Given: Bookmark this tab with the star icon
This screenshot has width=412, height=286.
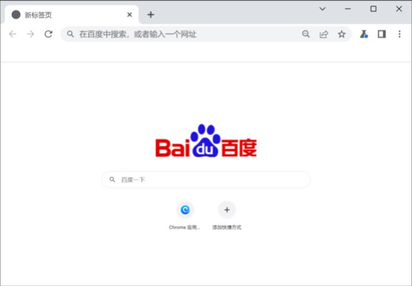Looking at the screenshot, I should pos(342,34).
